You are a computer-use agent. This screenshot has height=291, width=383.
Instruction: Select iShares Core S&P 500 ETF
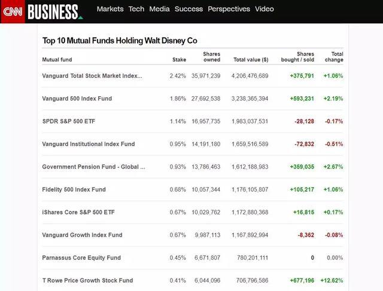[x=78, y=212]
